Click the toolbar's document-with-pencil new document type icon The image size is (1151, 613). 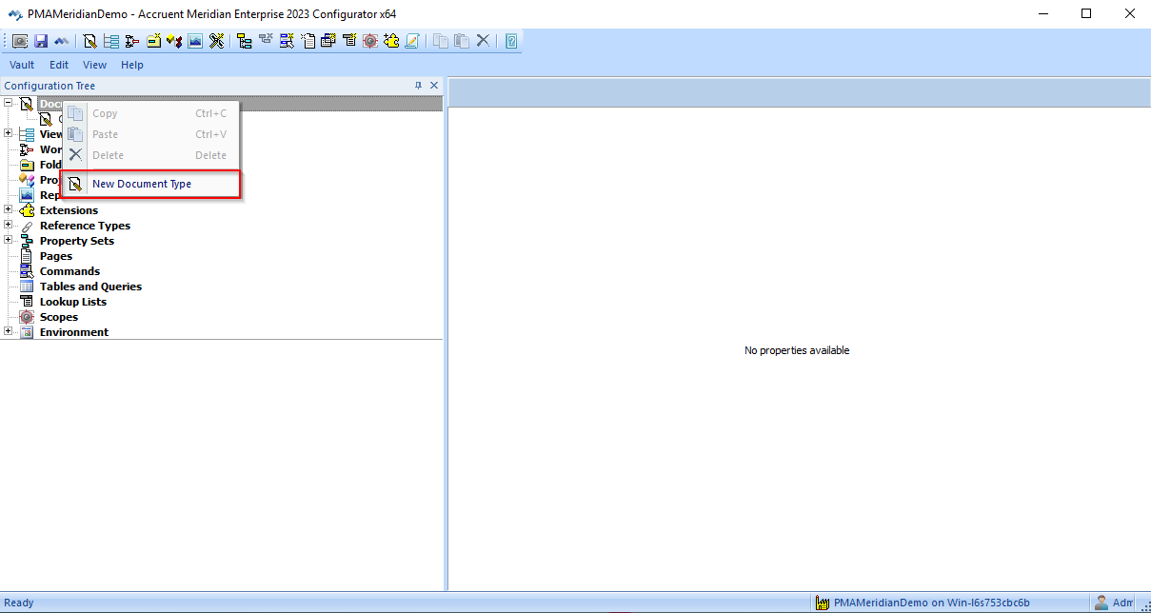coord(90,41)
